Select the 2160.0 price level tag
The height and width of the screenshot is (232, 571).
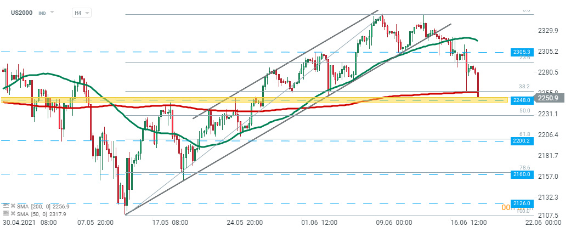pyautogui.click(x=521, y=174)
